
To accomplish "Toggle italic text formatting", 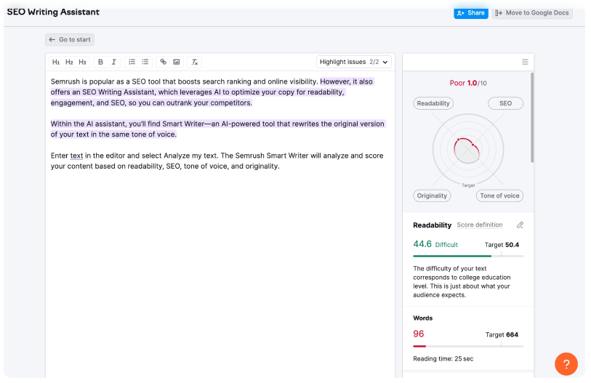I will (113, 63).
